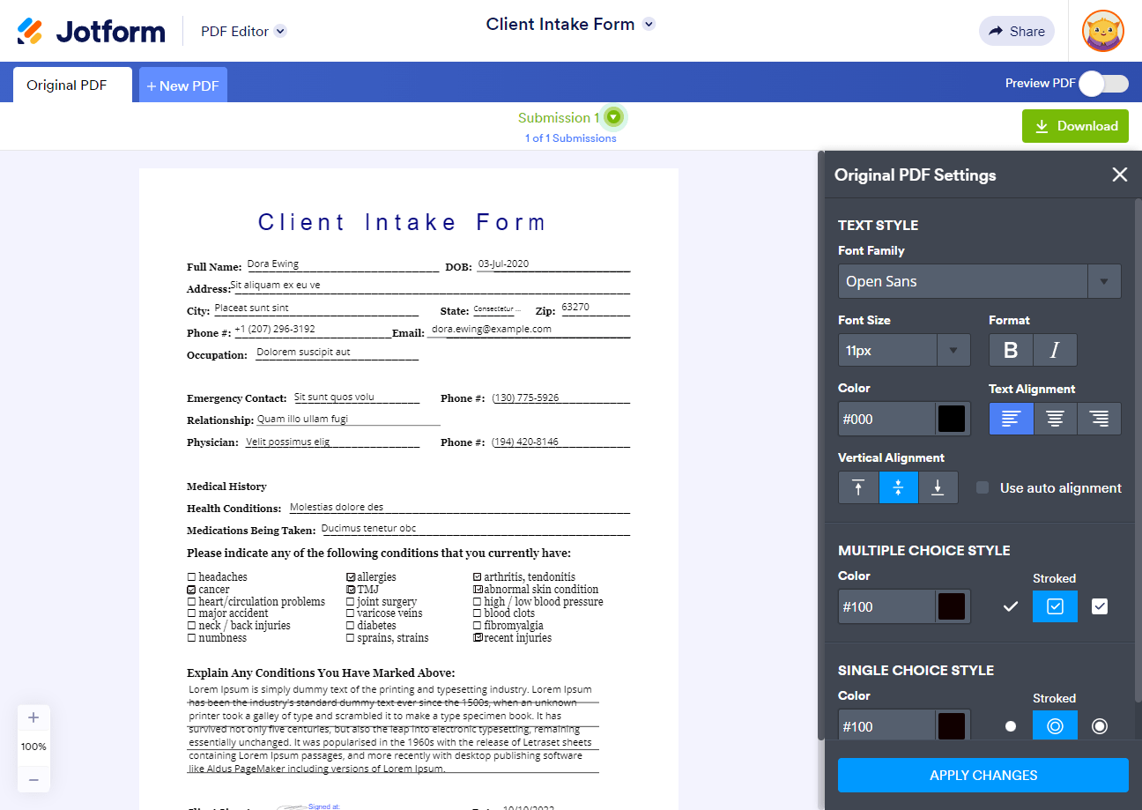Uncheck the allergies checkbox in the form
The height and width of the screenshot is (810, 1142).
351,577
